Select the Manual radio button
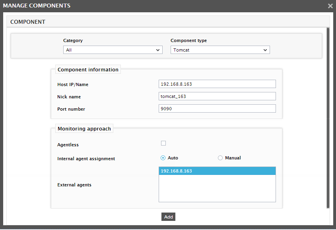This screenshot has height=230, width=336. 220,158
